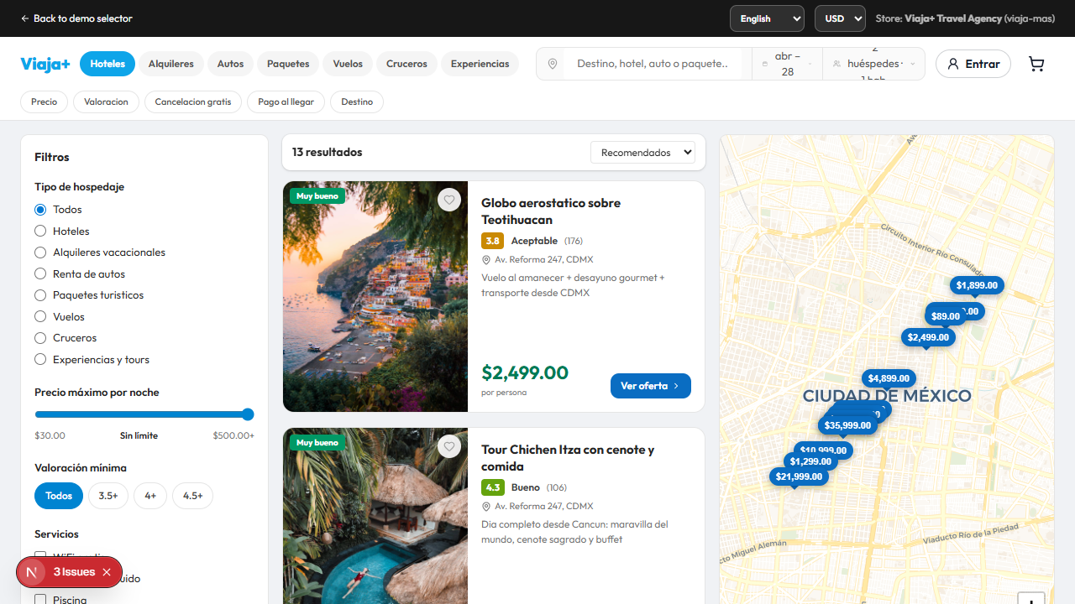Select the Vuelos radio in filters

pos(40,316)
